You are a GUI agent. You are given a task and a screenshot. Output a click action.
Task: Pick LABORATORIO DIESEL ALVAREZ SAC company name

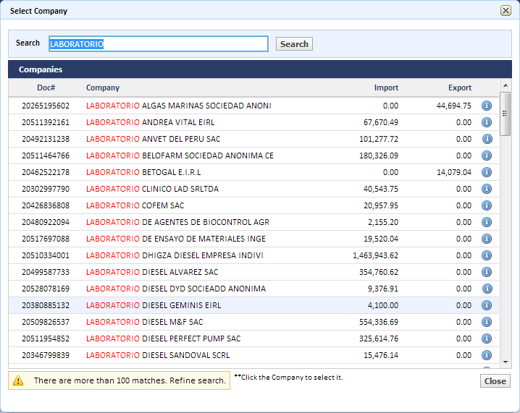(x=152, y=272)
